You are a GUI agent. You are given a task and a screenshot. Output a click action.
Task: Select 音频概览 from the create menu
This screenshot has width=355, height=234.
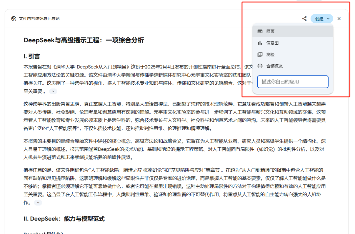coord(293,66)
